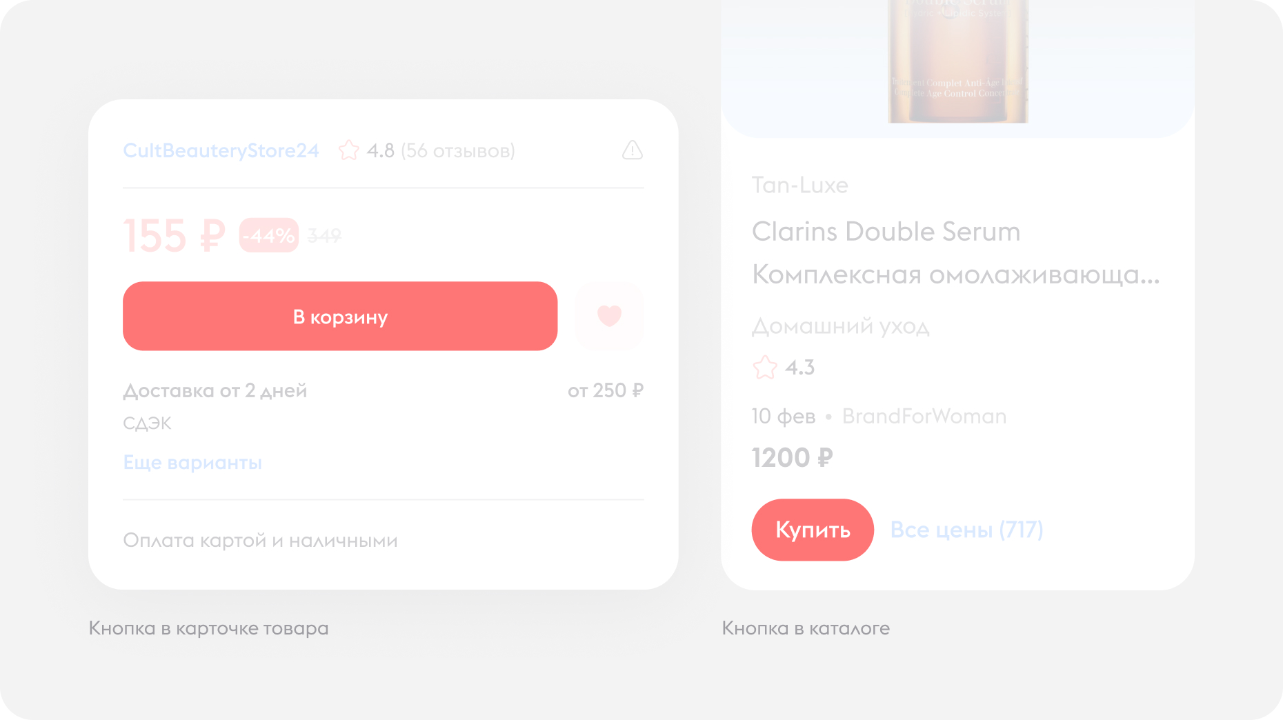Open Все цены (717) link
The height and width of the screenshot is (720, 1283).
coord(966,530)
